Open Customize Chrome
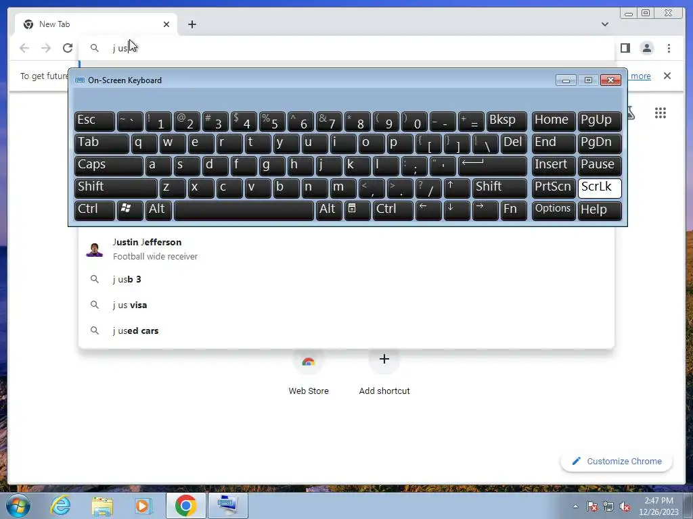The height and width of the screenshot is (519, 693). point(617,461)
